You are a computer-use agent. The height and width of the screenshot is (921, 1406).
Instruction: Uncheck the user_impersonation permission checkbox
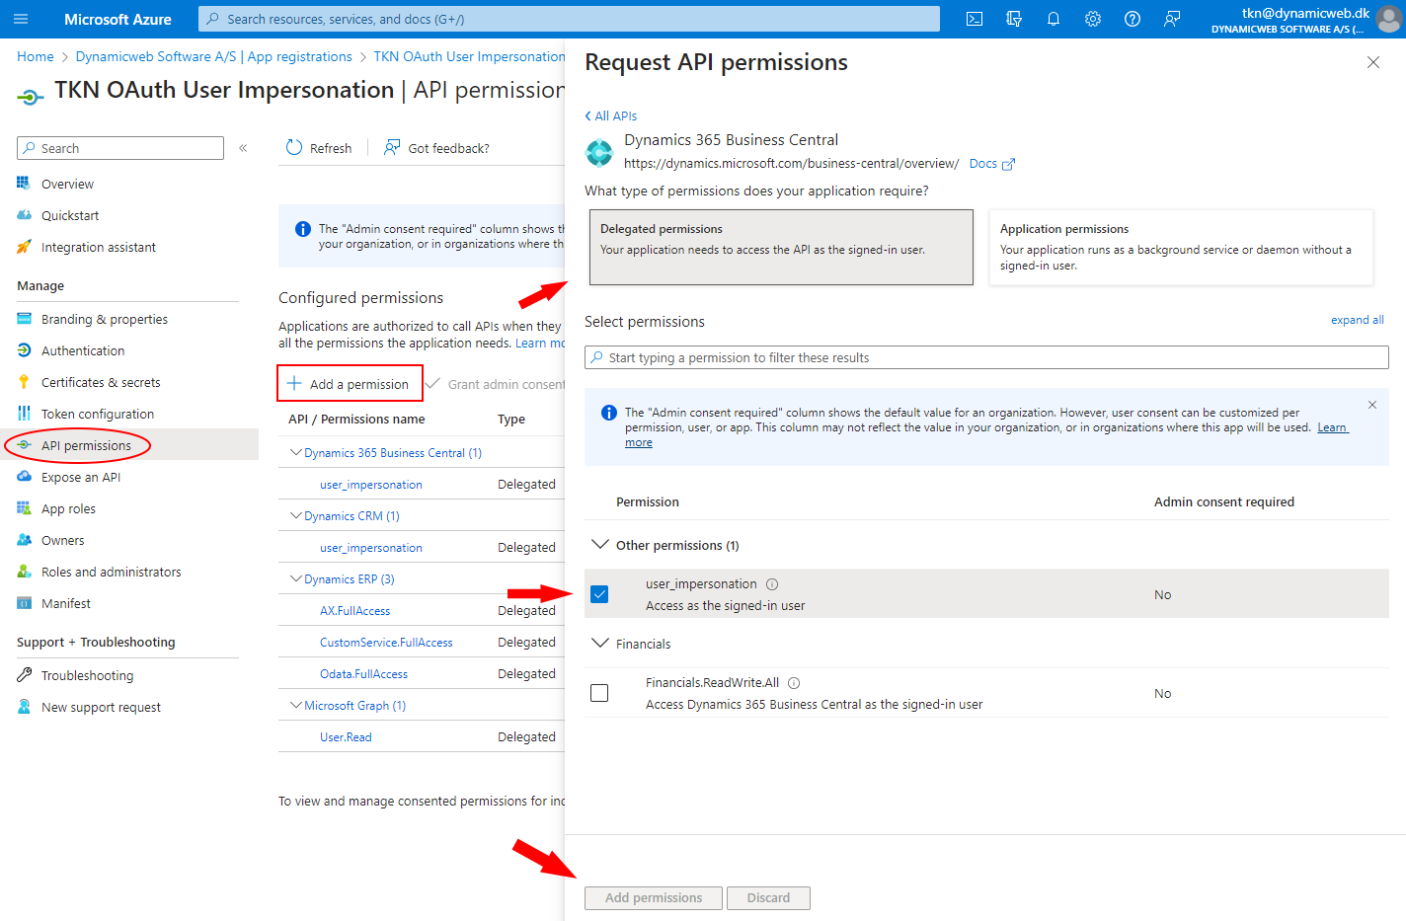point(599,594)
